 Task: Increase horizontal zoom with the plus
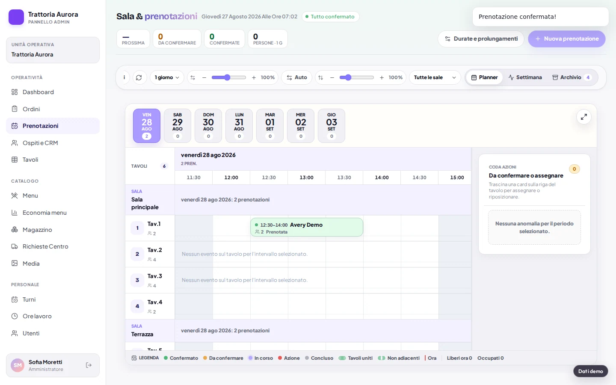(x=254, y=77)
